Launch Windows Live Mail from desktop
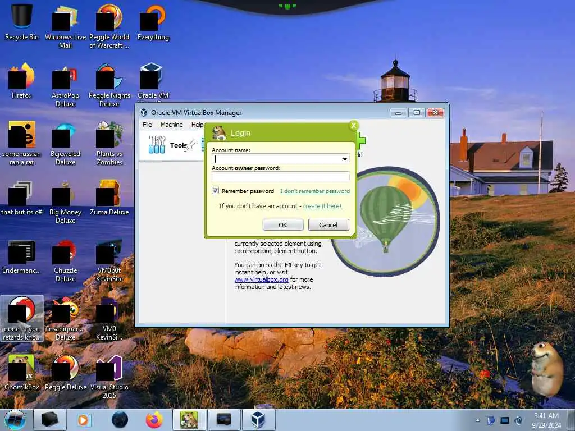Screen dimensions: 575x431 (65, 26)
